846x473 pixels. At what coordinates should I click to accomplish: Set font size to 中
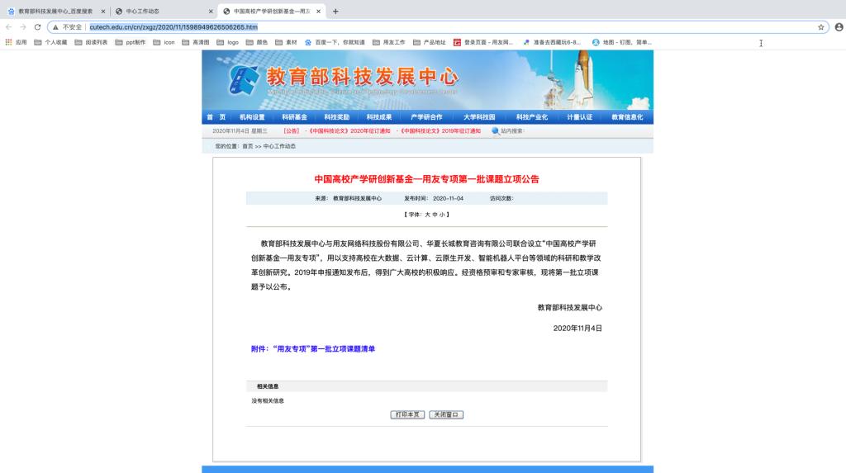pos(435,215)
